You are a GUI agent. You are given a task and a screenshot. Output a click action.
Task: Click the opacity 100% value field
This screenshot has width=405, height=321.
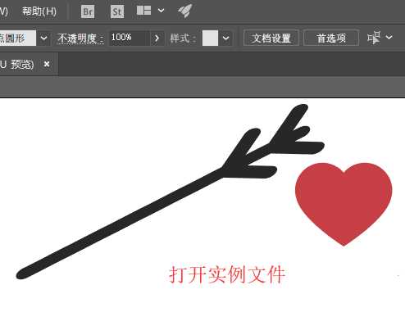pos(130,38)
